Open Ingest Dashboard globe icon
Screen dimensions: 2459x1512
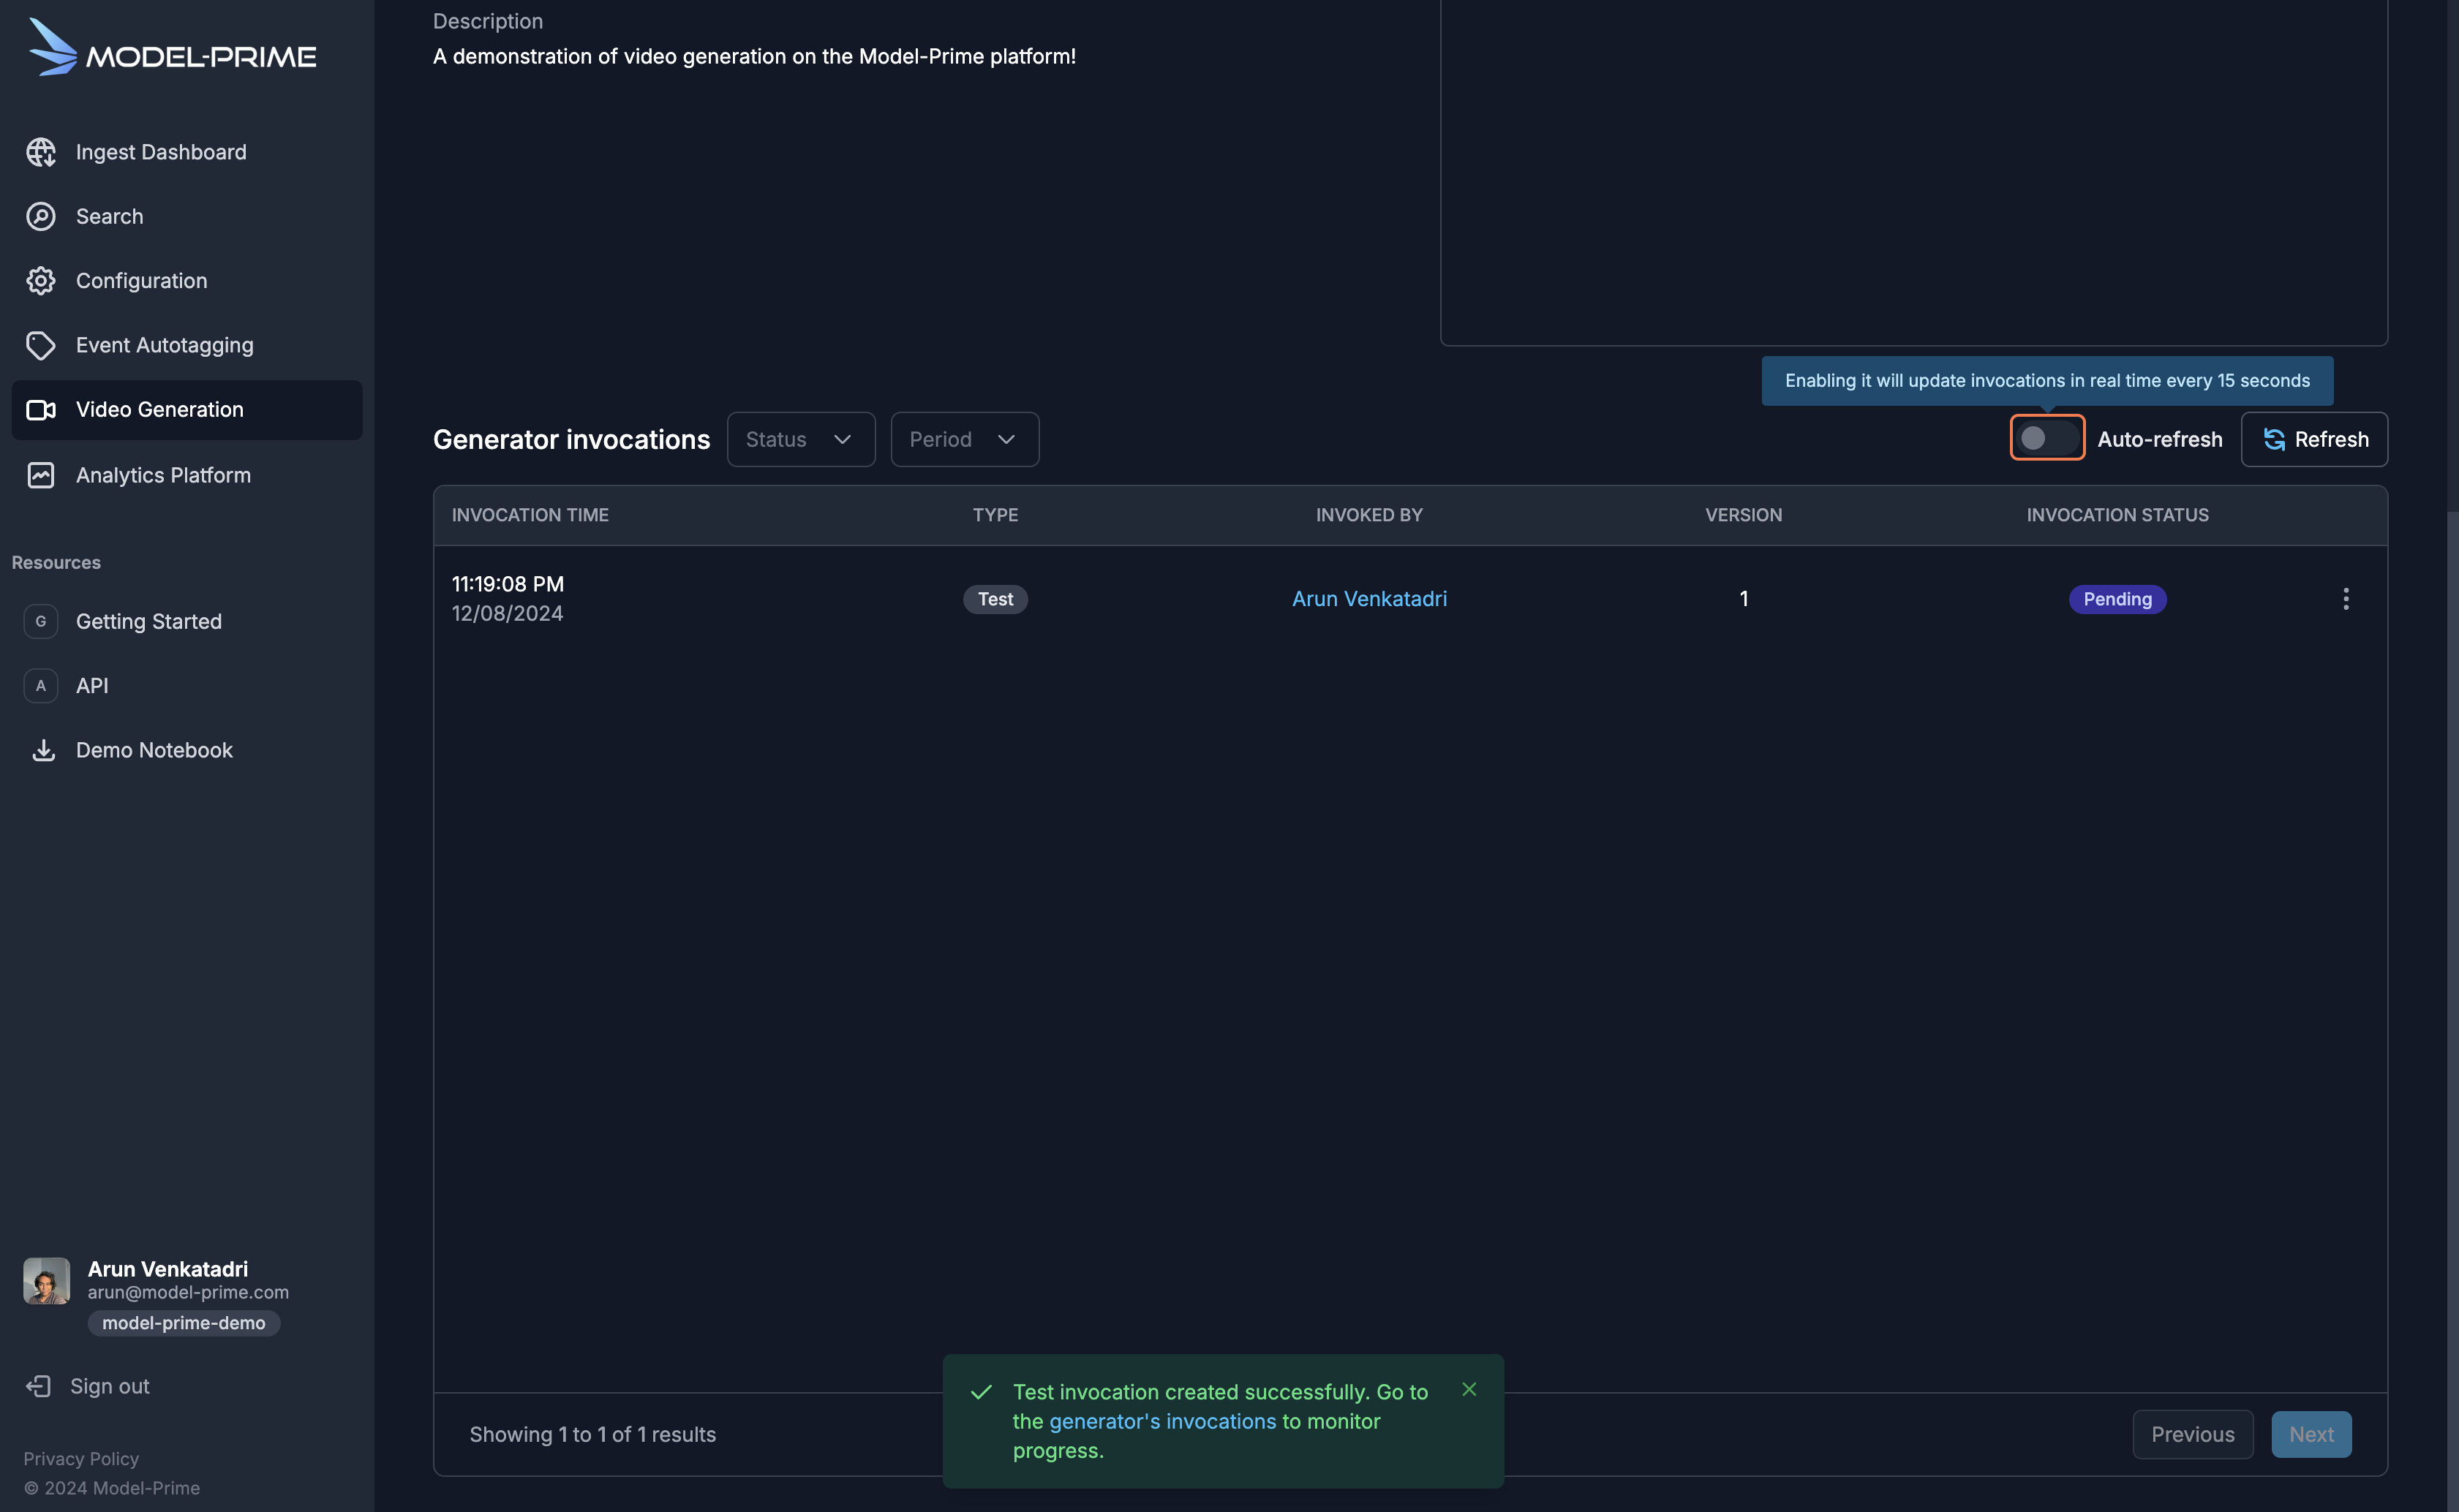[41, 152]
